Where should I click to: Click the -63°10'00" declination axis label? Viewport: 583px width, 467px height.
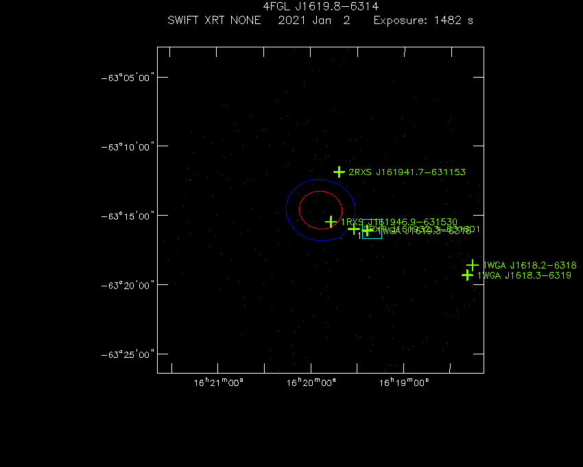128,147
